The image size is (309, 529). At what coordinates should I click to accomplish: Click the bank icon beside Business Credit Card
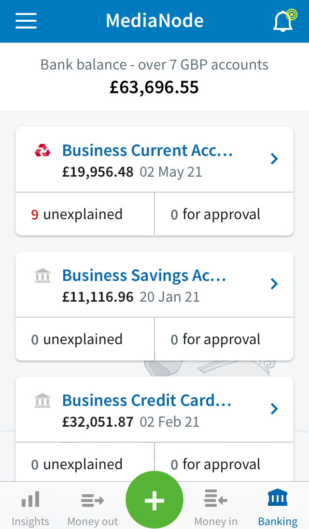pyautogui.click(x=43, y=400)
